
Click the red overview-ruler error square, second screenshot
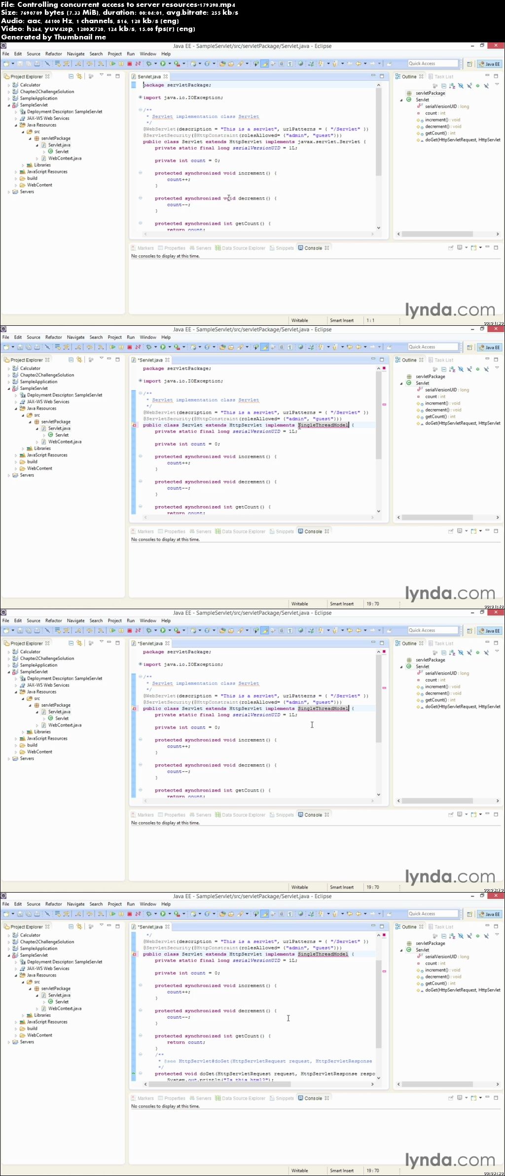tap(384, 368)
